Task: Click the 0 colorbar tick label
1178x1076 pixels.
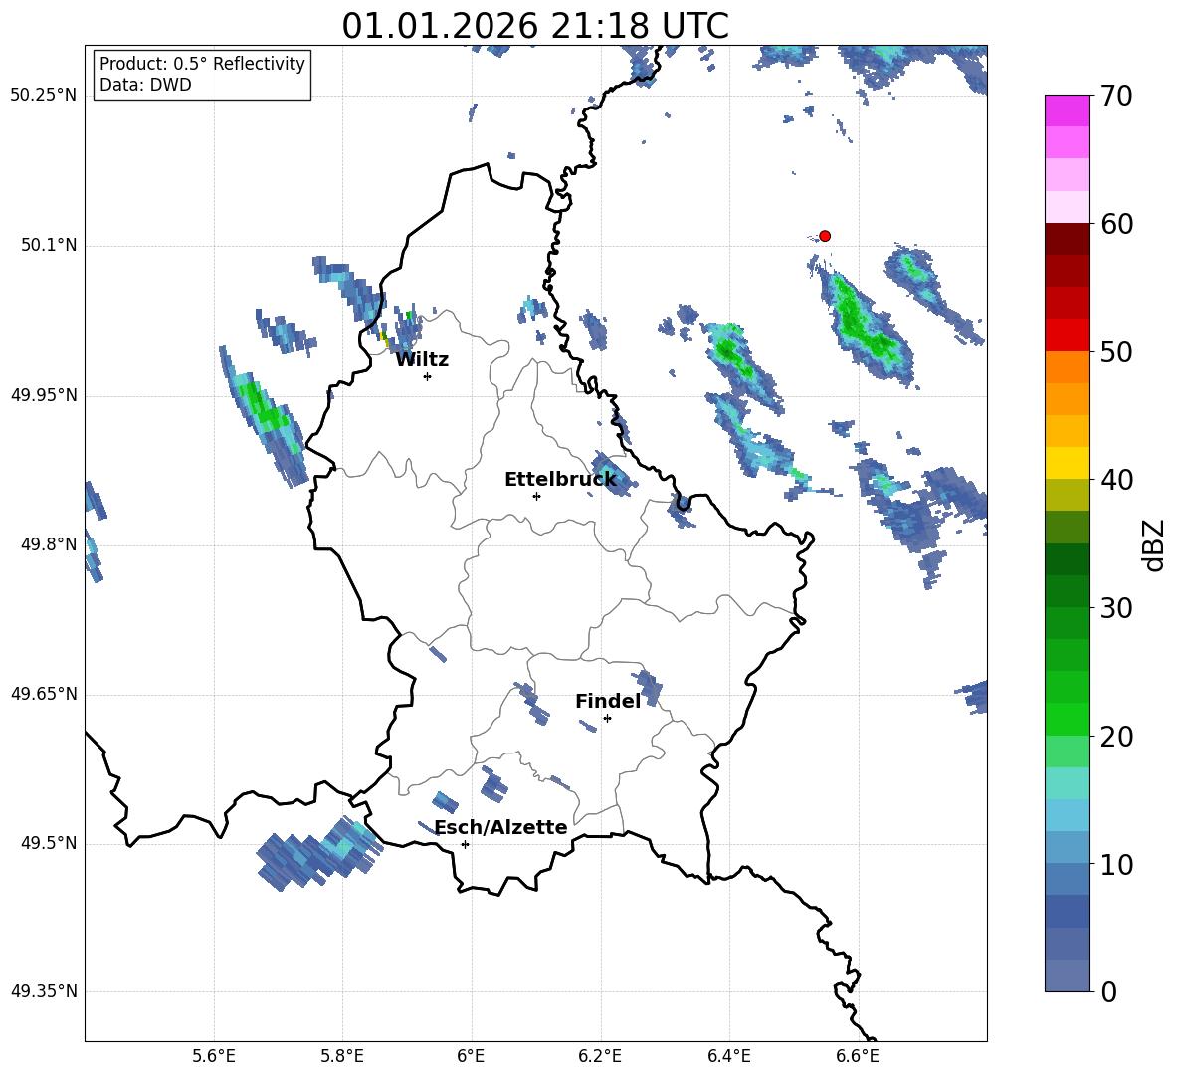Action: [1108, 991]
